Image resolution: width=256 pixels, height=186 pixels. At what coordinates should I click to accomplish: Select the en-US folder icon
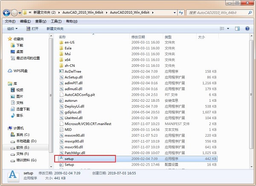[61, 42]
